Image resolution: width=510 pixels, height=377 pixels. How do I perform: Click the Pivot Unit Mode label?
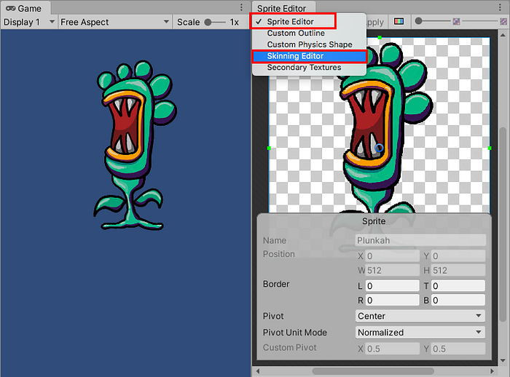[x=294, y=333]
